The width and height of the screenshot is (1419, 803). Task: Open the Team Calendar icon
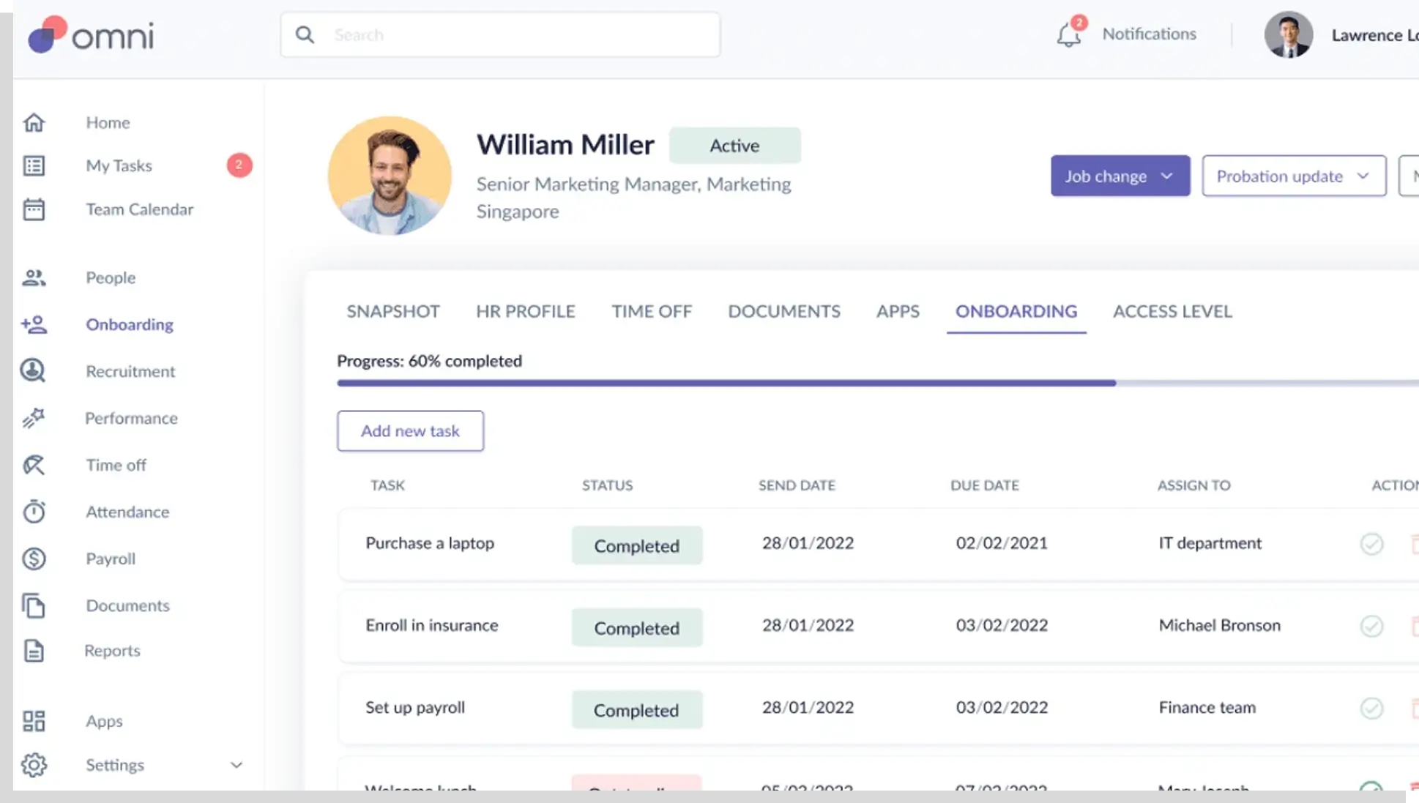pyautogui.click(x=34, y=209)
